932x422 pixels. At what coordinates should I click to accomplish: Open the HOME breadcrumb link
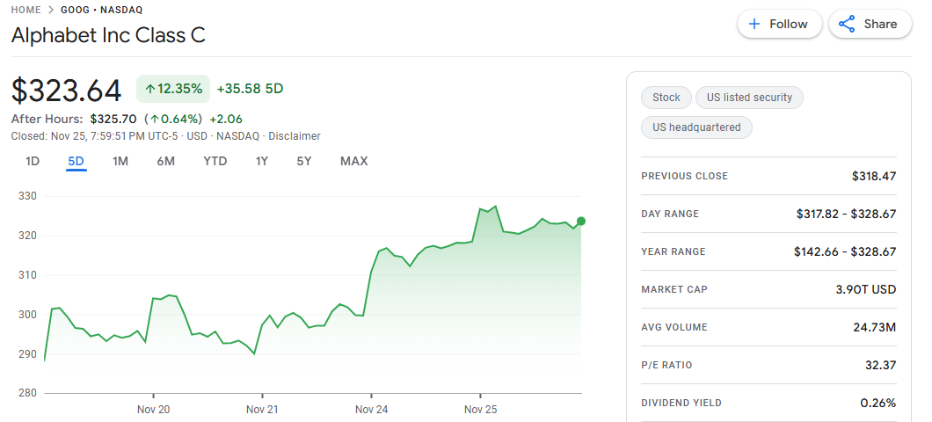pyautogui.click(x=25, y=10)
